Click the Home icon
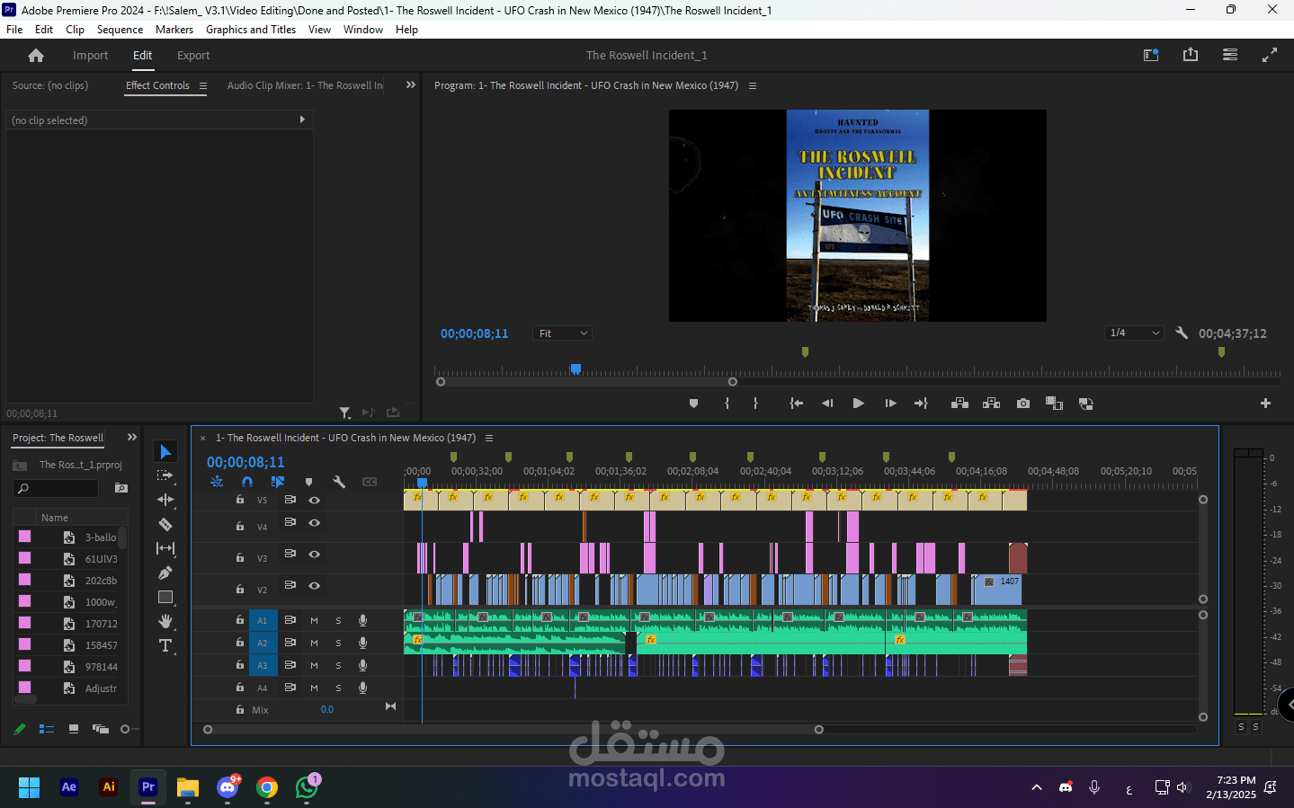Screen dimensions: 1294x808 coord(36,56)
